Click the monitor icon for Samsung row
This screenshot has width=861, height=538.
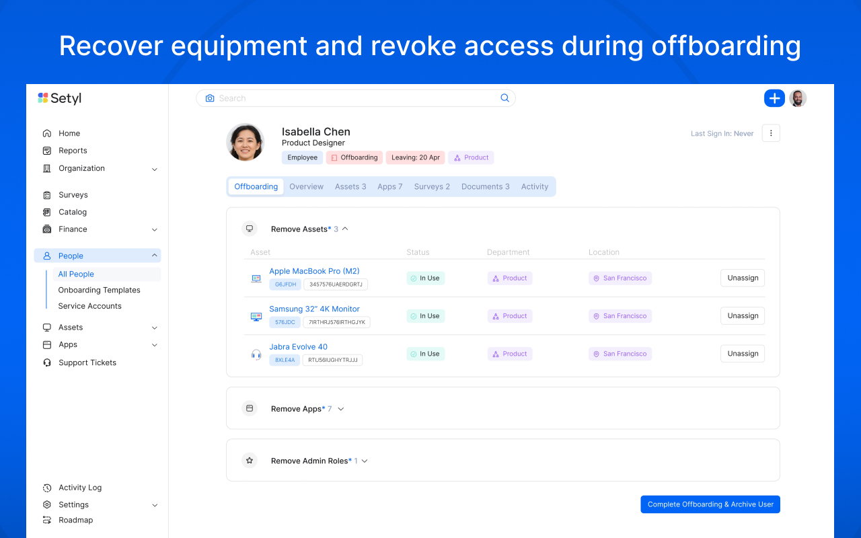tap(256, 316)
